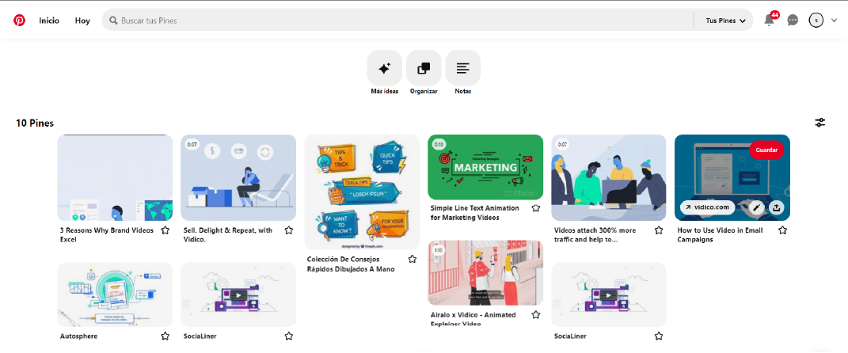Star the Sell. Delight & Repeat pin
Image resolution: width=848 pixels, height=353 pixels.
pos(289,230)
